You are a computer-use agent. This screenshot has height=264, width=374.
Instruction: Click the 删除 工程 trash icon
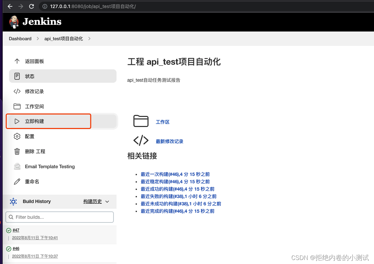point(17,151)
